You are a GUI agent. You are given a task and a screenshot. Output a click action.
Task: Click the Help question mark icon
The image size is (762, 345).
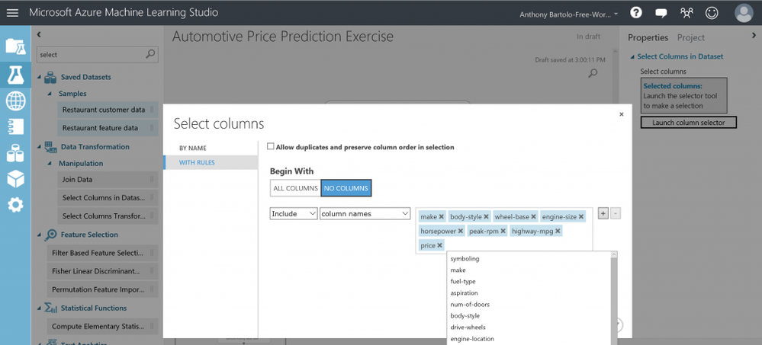pyautogui.click(x=636, y=13)
